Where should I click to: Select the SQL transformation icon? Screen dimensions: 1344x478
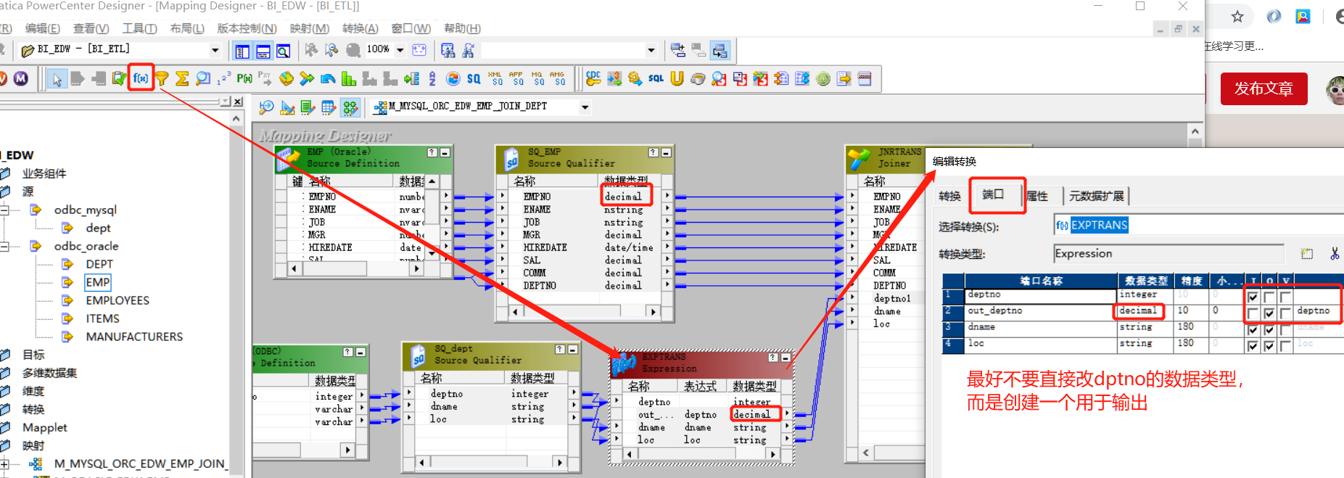pos(656,78)
